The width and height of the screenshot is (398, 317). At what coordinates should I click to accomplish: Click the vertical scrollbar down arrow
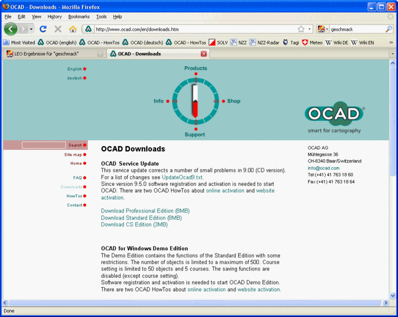[393, 296]
